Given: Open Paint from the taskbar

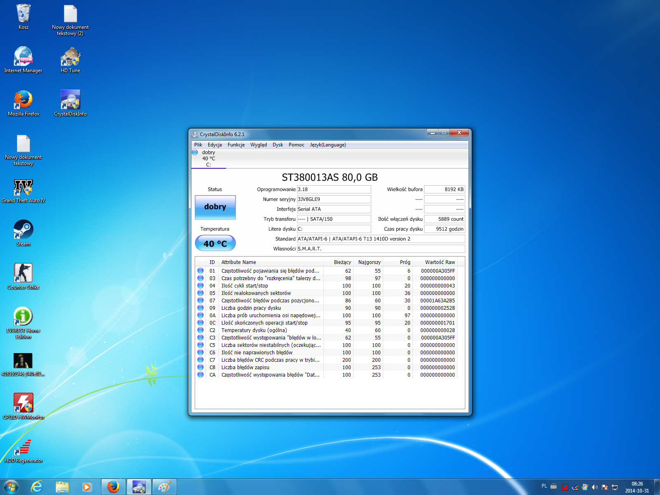Looking at the screenshot, I should pyautogui.click(x=165, y=487).
